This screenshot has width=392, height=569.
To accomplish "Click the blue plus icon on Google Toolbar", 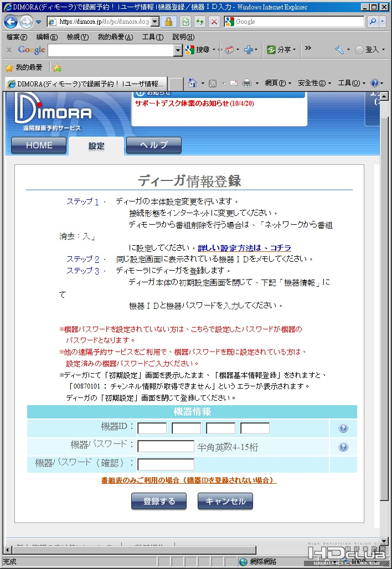I will [x=248, y=50].
